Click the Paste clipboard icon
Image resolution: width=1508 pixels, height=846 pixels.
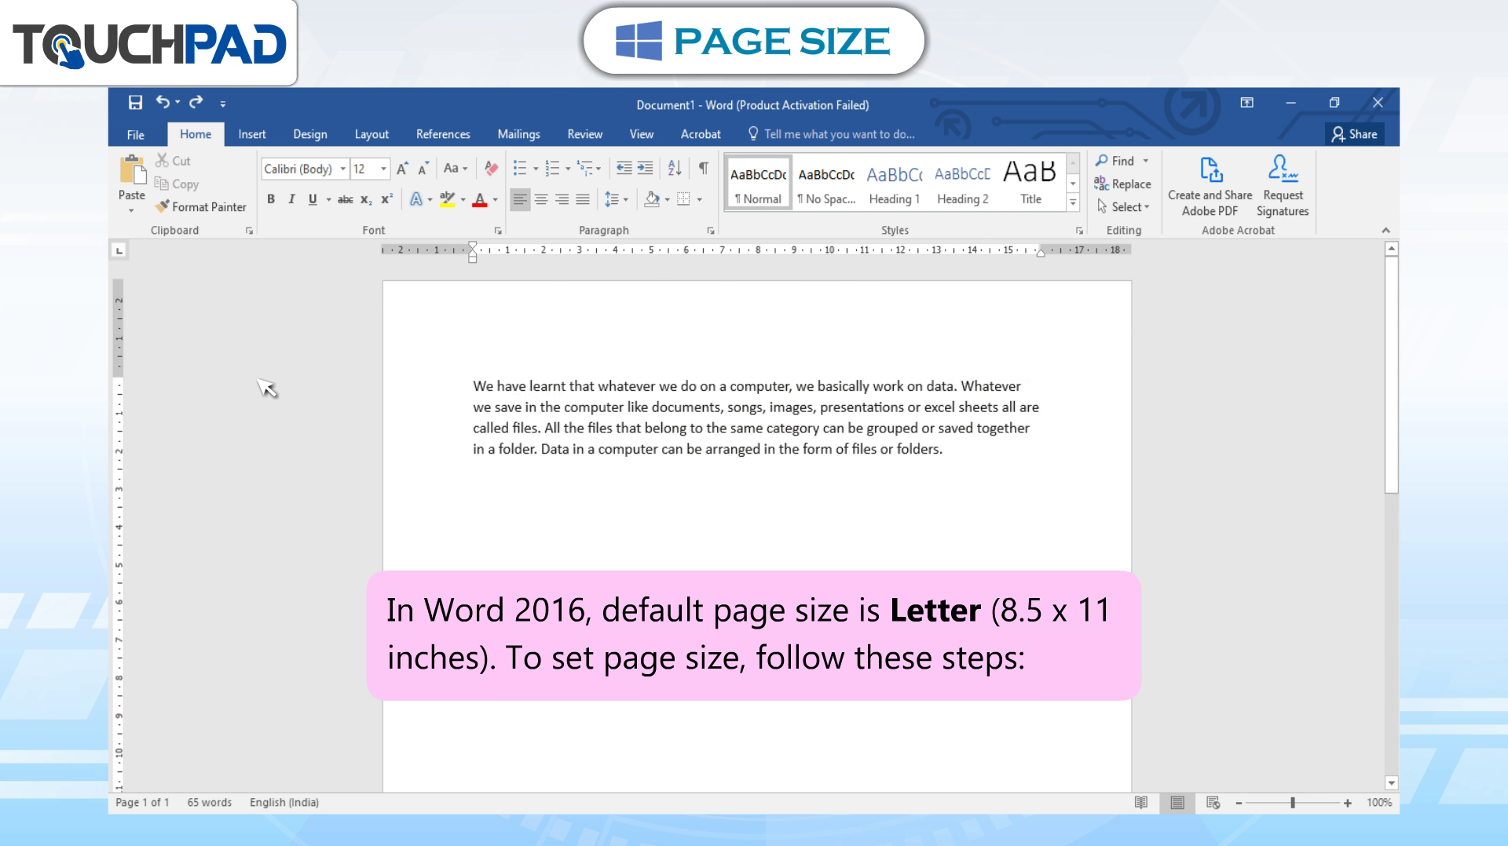[x=132, y=170]
